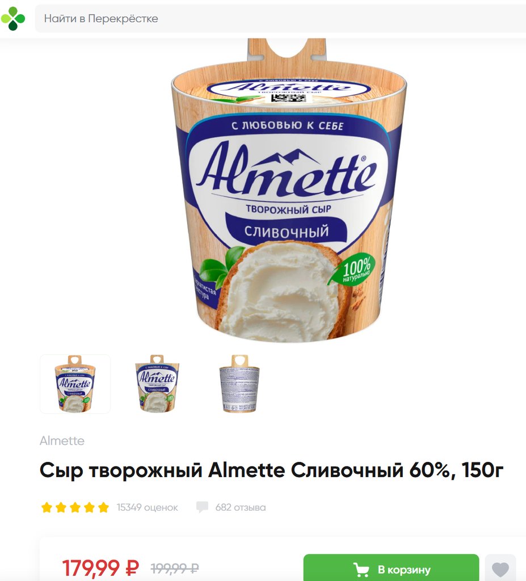Click the shopping cart icon in button
The width and height of the screenshot is (526, 581).
[361, 570]
